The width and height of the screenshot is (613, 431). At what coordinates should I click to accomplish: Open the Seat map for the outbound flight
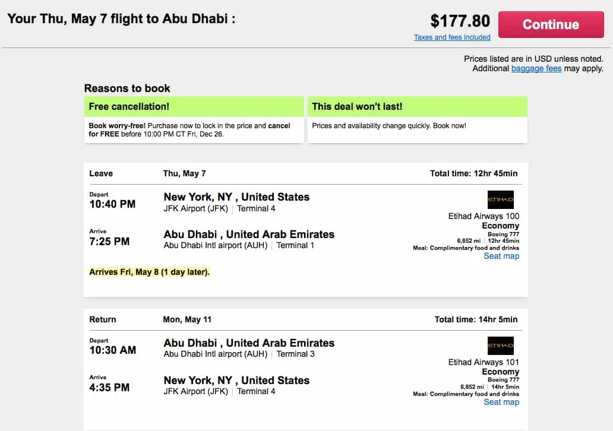pyautogui.click(x=501, y=256)
